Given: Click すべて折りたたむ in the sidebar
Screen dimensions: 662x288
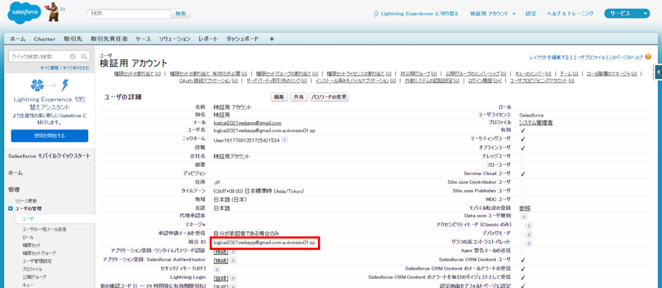Looking at the screenshot, I should click(x=76, y=67).
